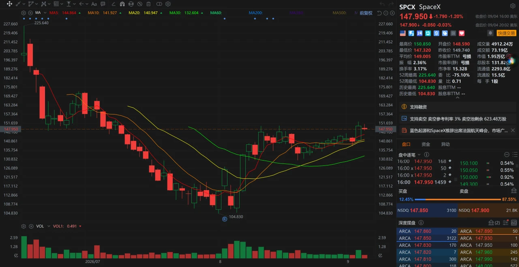Switch to the 异动 tab
This screenshot has width=519, height=267.
click(445, 144)
